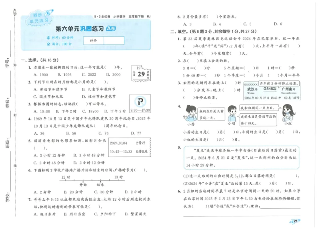Select option C. 5 in question 8
Viewport: 320px width, 229px height.
pos(247,24)
